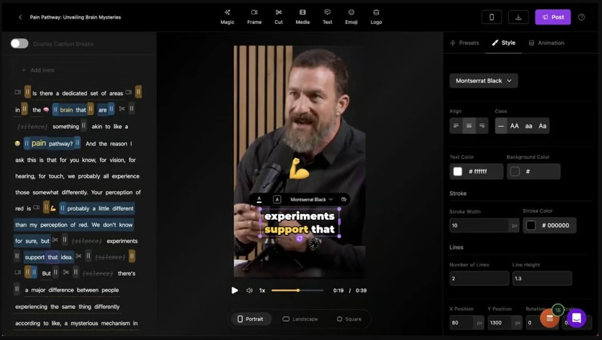Mute the video volume icon
Image resolution: width=602 pixels, height=340 pixels.
coord(249,290)
